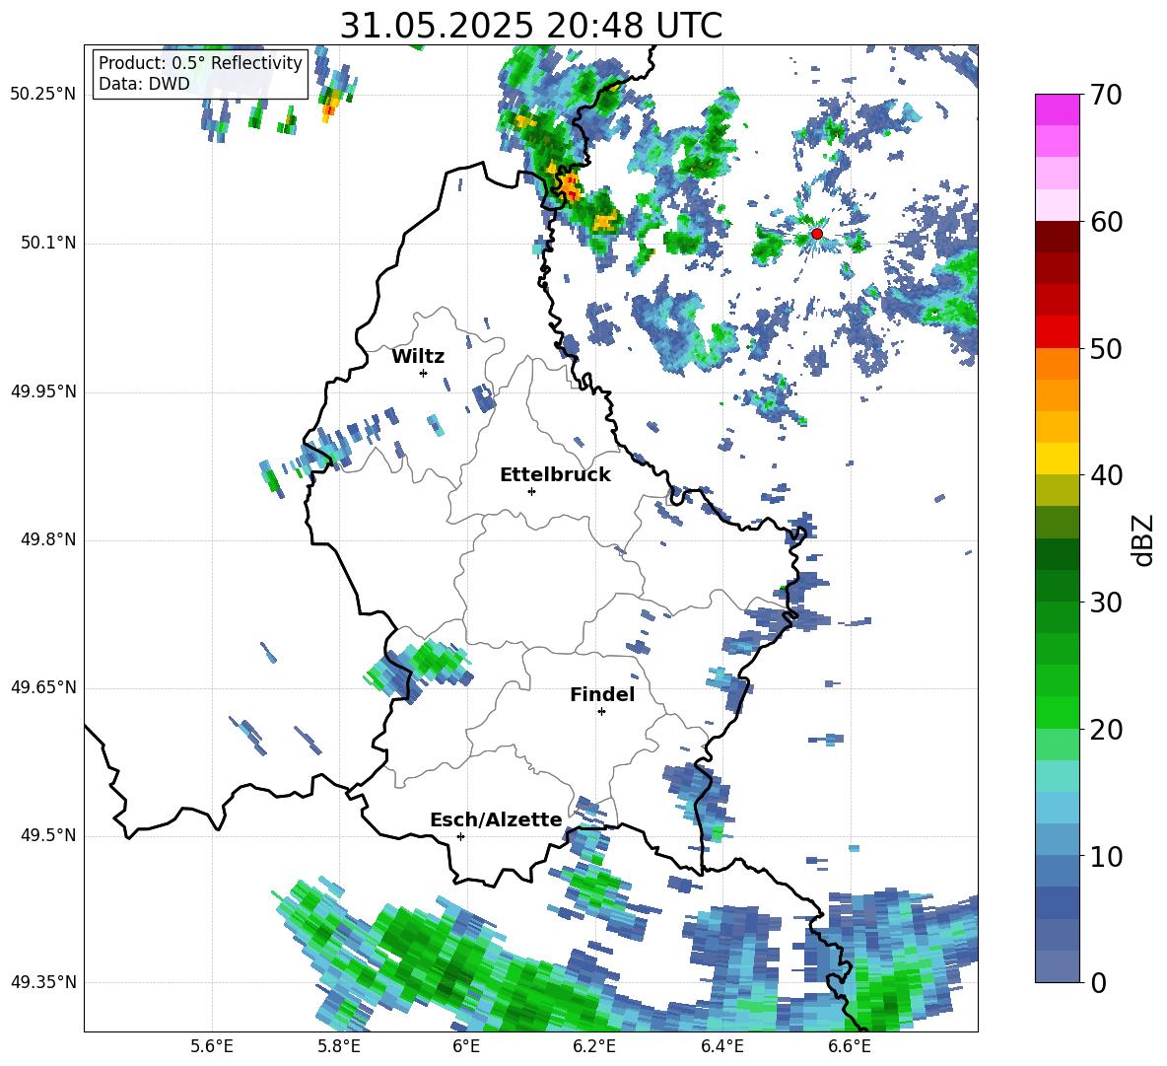Click the red radar site marker dot
Viewport: 1167px width, 1066px height.
(816, 234)
